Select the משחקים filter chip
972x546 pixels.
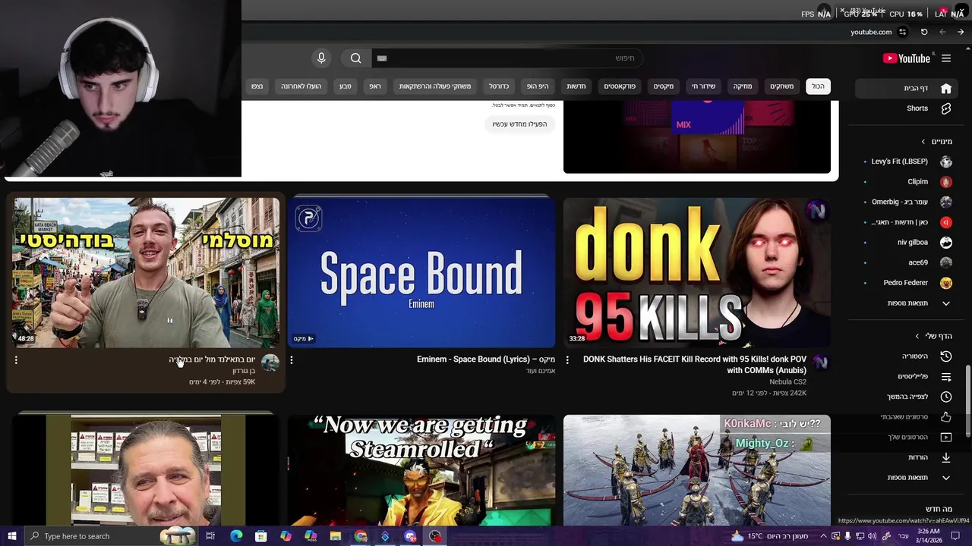tap(782, 86)
